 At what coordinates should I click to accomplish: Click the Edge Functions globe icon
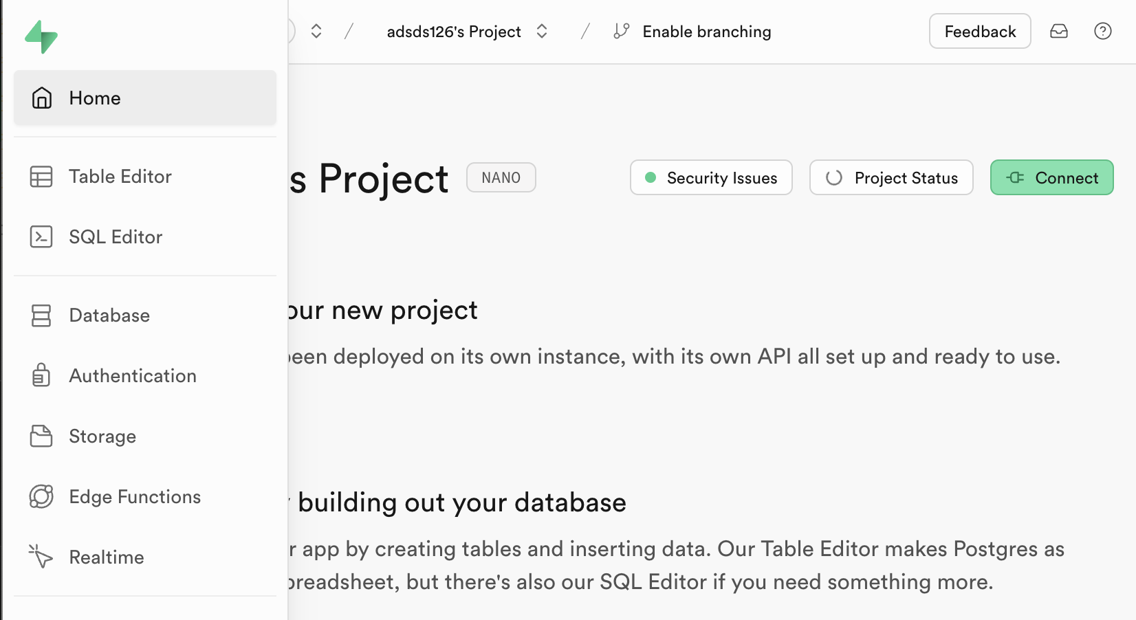point(41,496)
